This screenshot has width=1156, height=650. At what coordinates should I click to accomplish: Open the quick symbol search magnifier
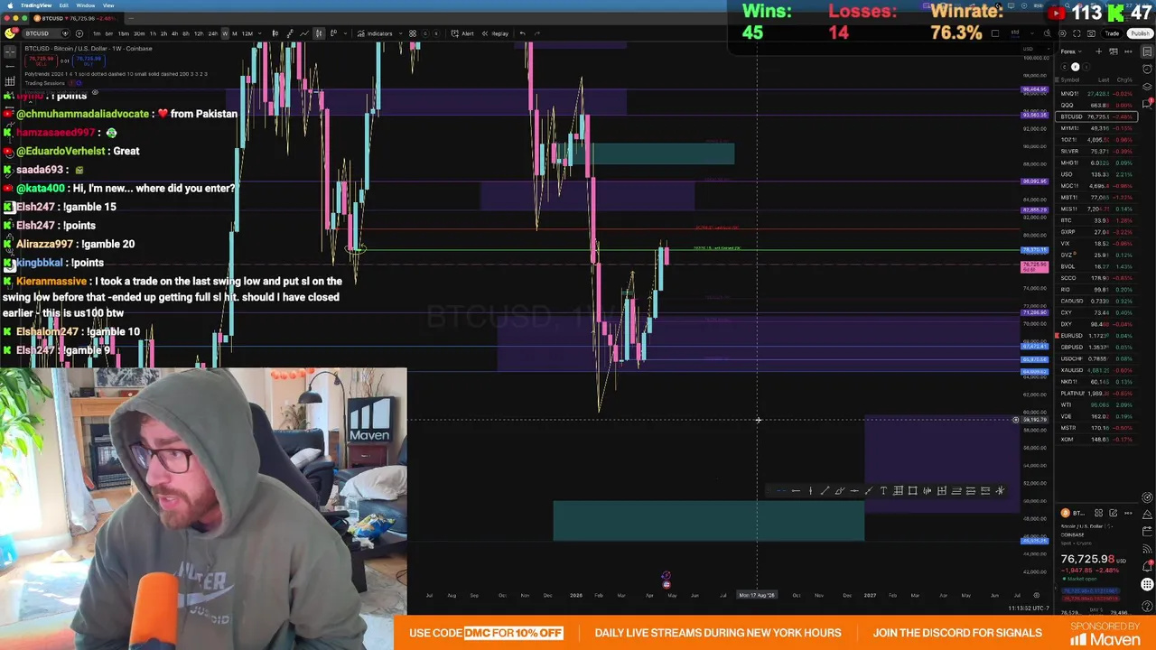click(x=1048, y=33)
